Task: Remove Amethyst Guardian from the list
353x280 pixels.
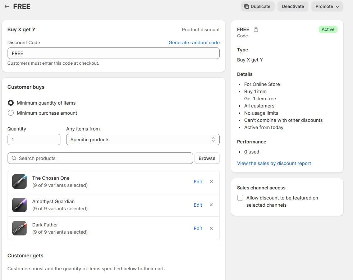Action: [211, 205]
